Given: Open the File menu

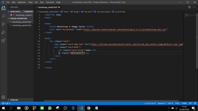Looking at the screenshot, I should 8,2.
